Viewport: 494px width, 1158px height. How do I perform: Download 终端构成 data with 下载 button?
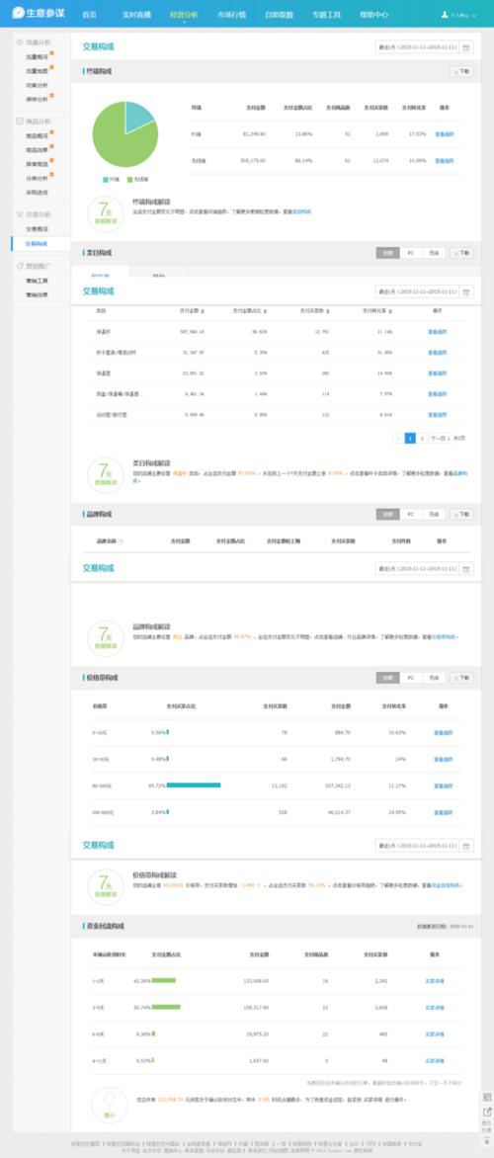point(461,72)
